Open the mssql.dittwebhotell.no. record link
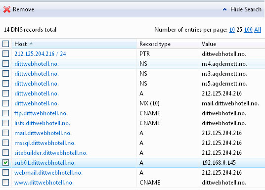The image size is (265, 190). click(x=45, y=143)
